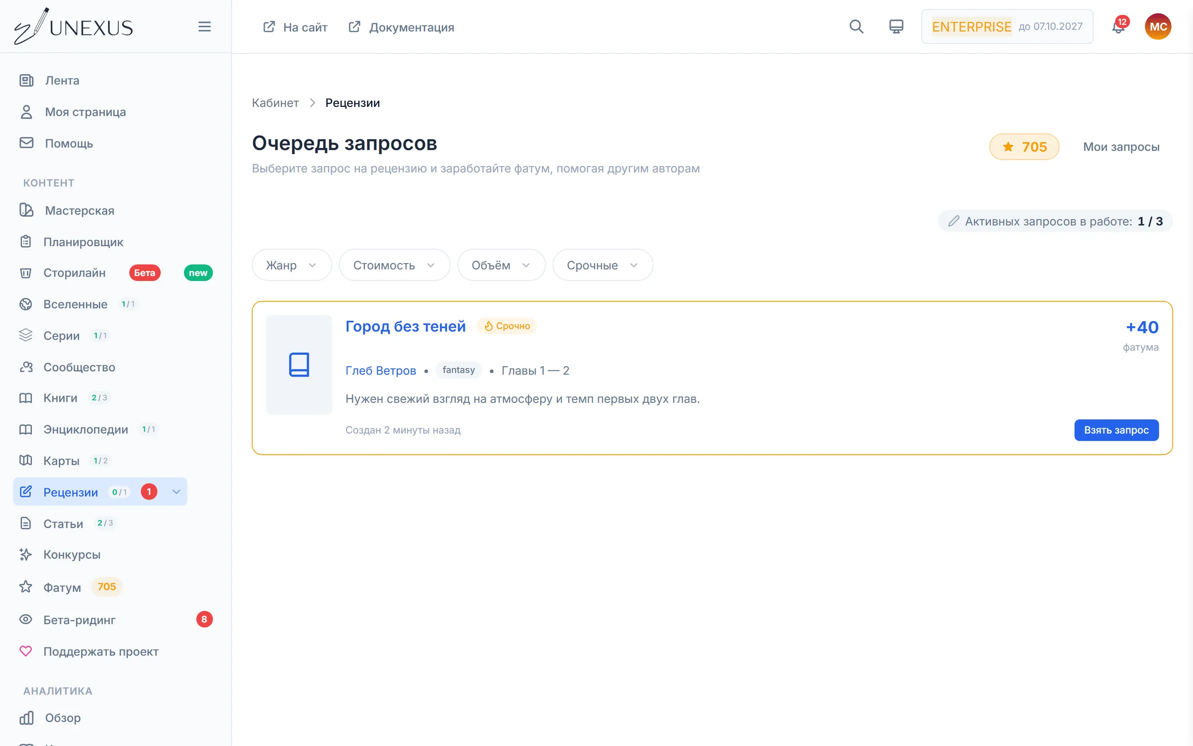Click Создан 2 минуты назад text

(403, 430)
